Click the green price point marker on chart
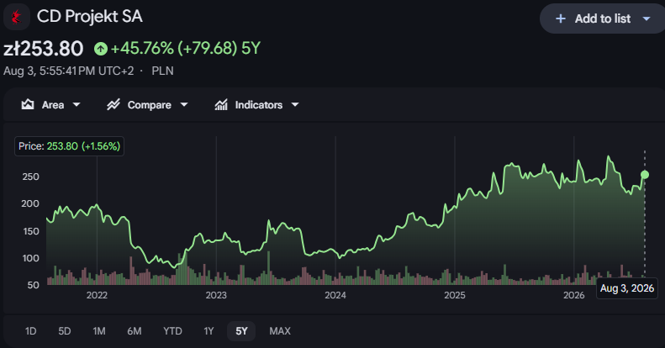The width and height of the screenshot is (665, 348). click(645, 175)
